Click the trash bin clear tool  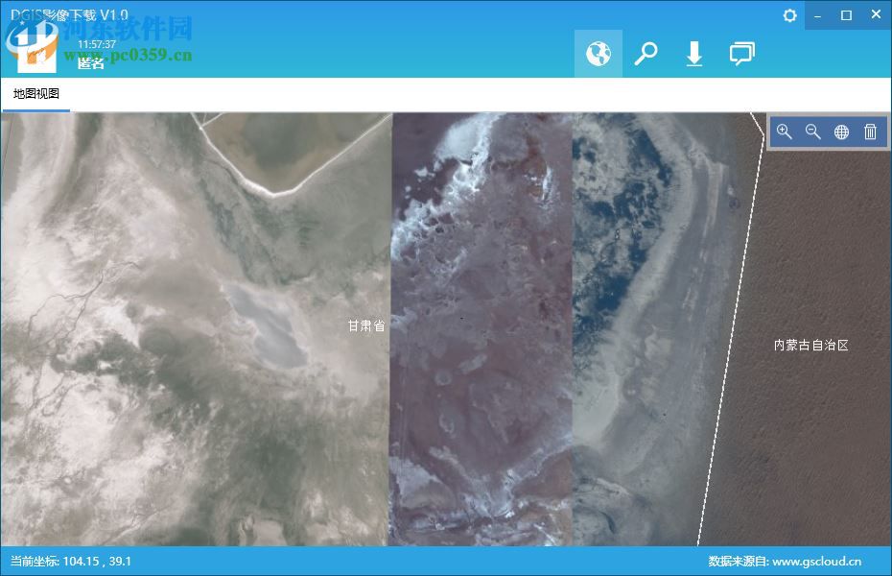tap(870, 132)
